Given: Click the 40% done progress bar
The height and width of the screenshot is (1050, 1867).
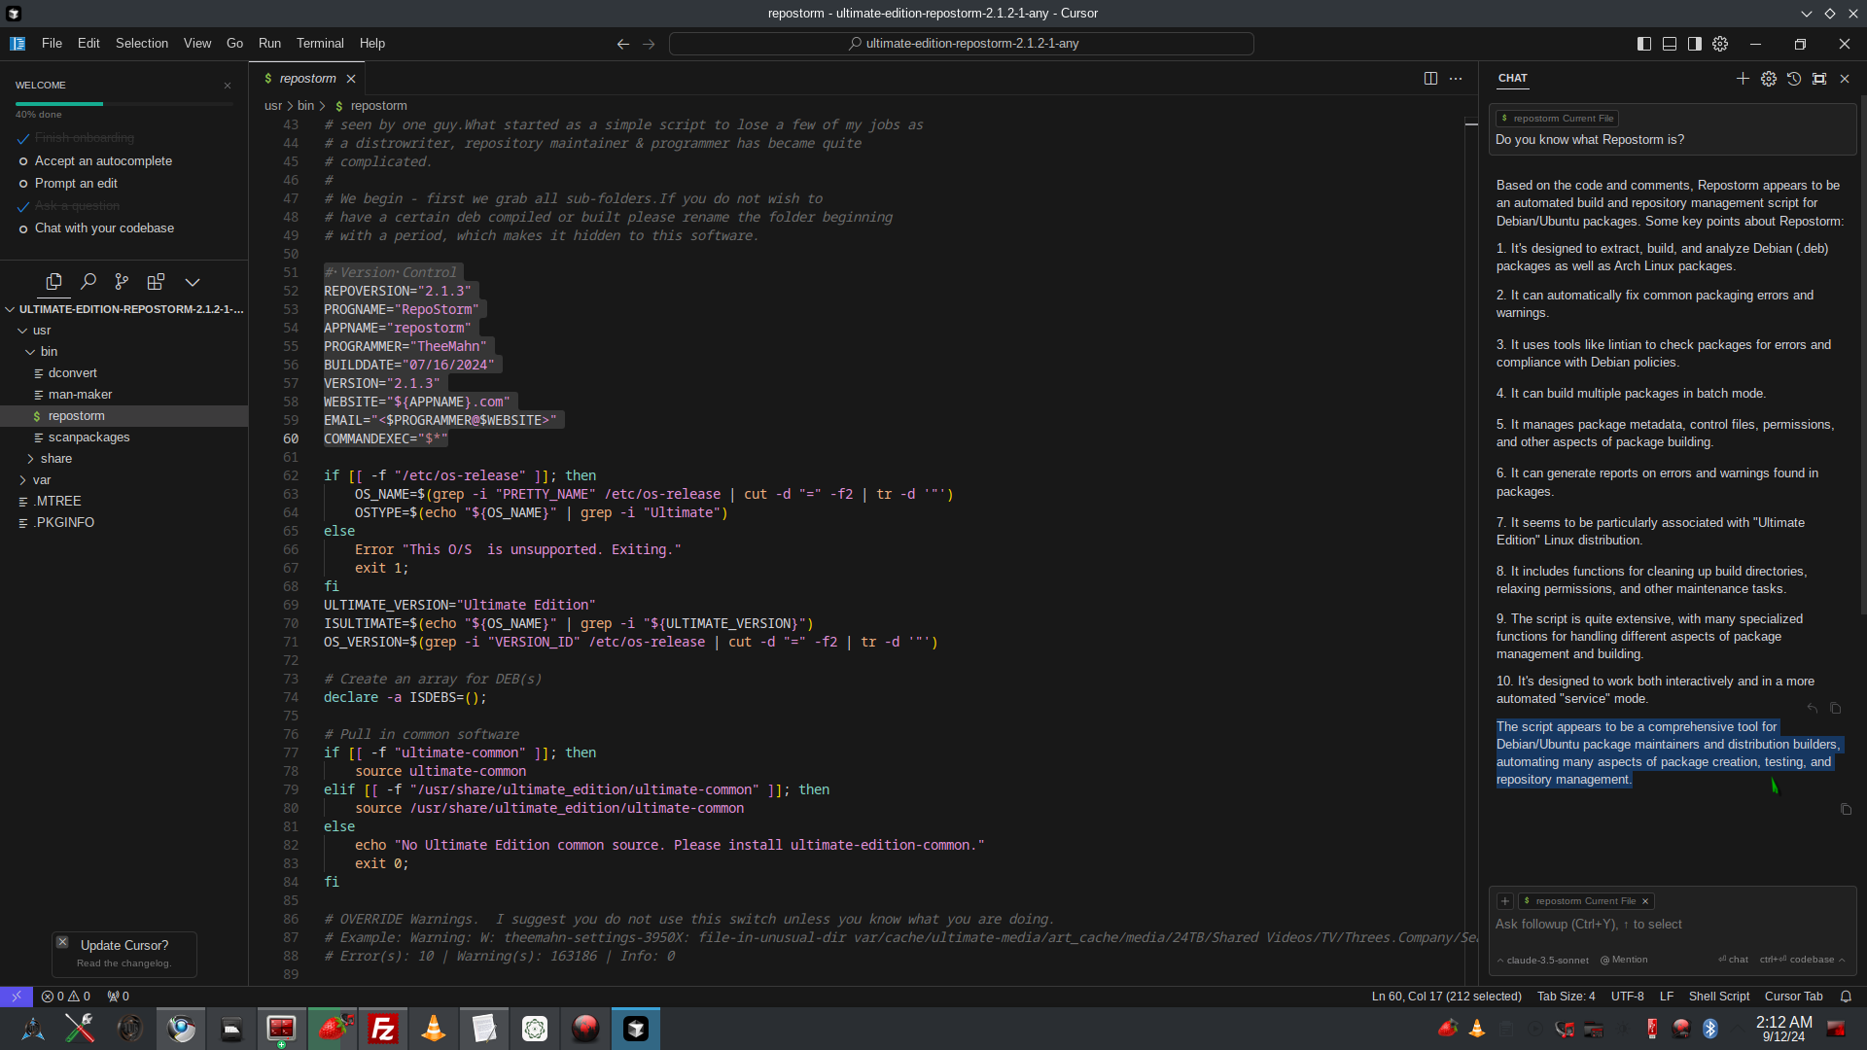Looking at the screenshot, I should tap(124, 104).
